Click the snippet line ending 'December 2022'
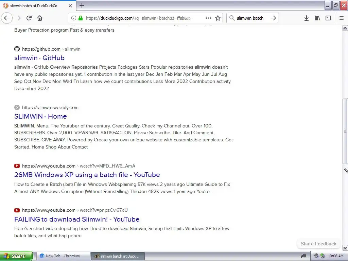Image resolution: width=348 pixels, height=261 pixels. [32, 88]
